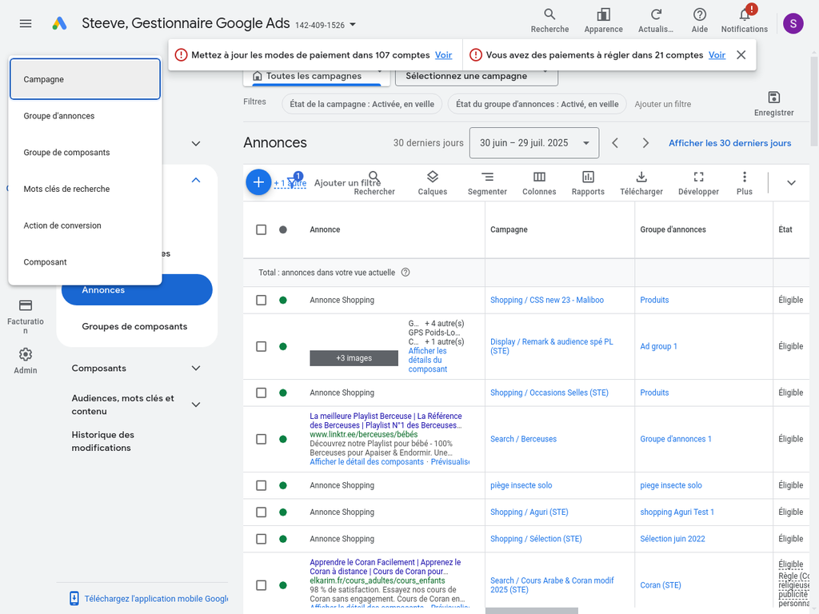Click the État de la campagne filter chip
This screenshot has height=614, width=819.
point(362,104)
